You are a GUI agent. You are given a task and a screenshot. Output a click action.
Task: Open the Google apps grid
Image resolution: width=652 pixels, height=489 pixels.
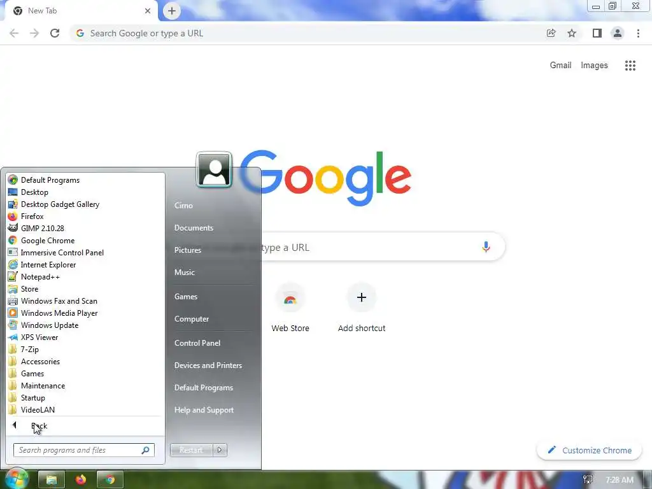click(x=630, y=66)
